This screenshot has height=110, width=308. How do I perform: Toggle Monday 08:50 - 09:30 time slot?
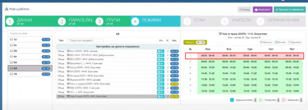208,62
